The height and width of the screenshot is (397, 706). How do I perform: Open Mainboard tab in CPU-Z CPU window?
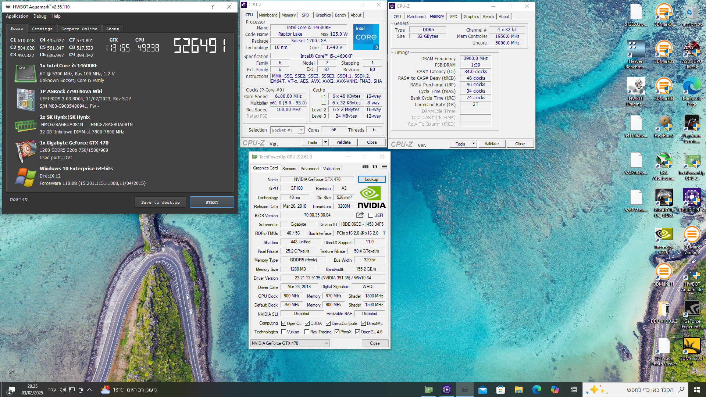coord(268,15)
